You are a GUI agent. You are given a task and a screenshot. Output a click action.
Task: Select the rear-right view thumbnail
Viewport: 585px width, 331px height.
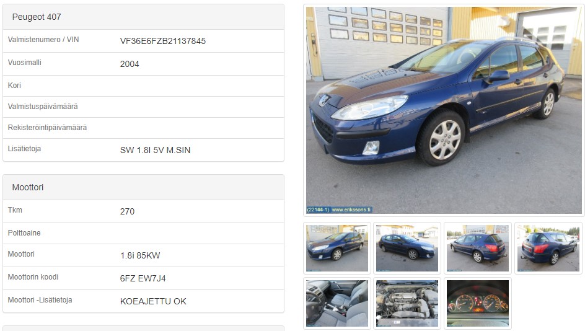[548, 248]
